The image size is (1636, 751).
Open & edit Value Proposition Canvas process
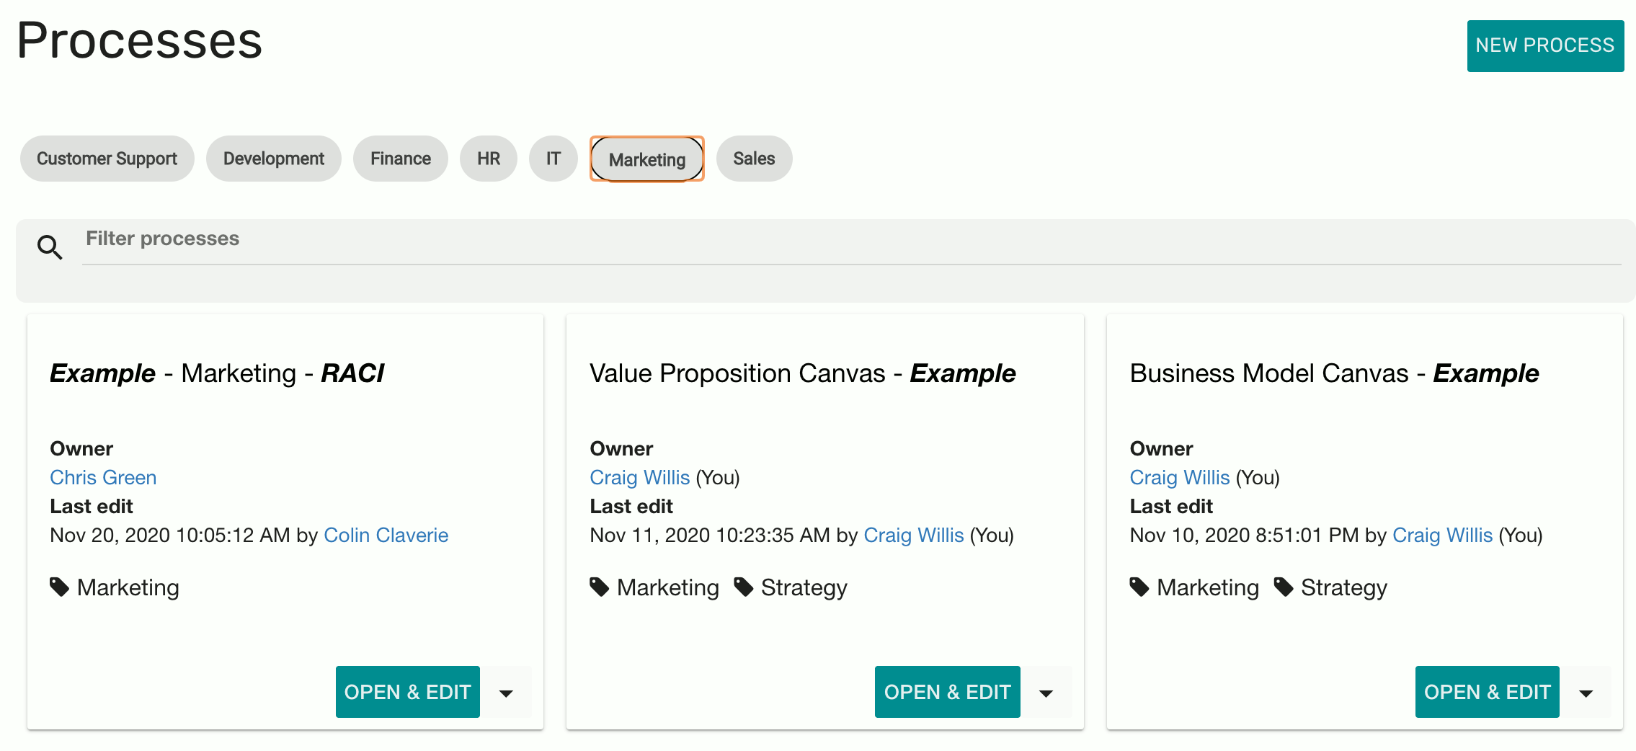click(948, 692)
